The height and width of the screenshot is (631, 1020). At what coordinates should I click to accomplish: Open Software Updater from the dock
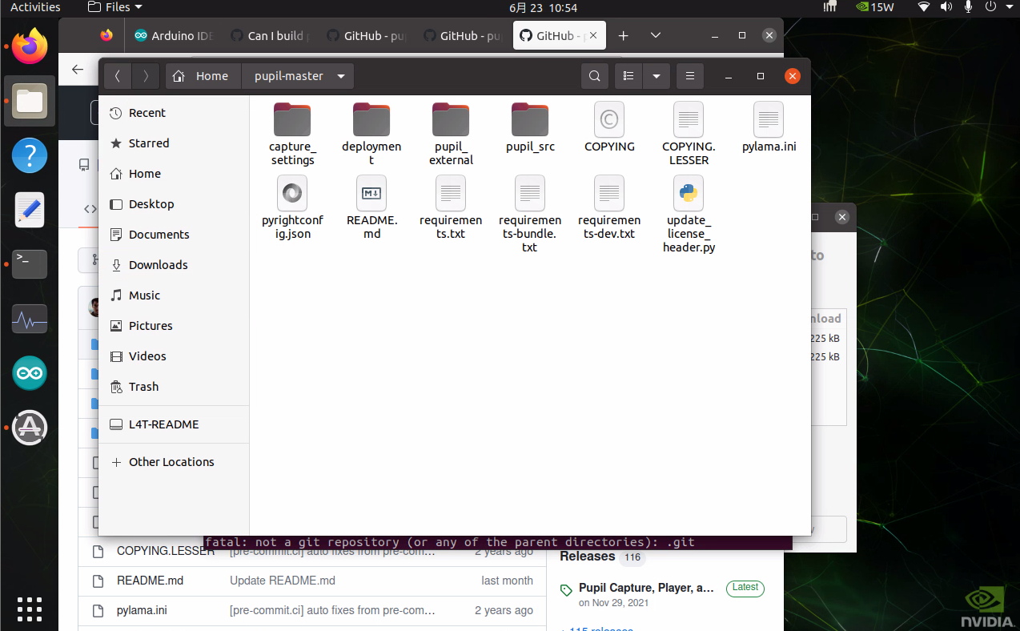pos(30,428)
